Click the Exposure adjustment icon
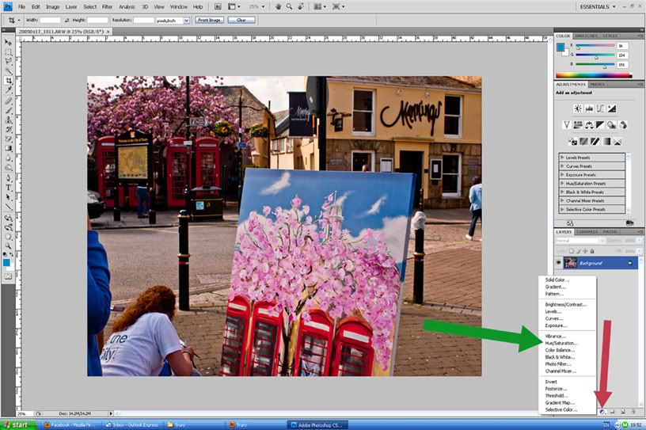This screenshot has width=646, height=430. pyautogui.click(x=611, y=108)
